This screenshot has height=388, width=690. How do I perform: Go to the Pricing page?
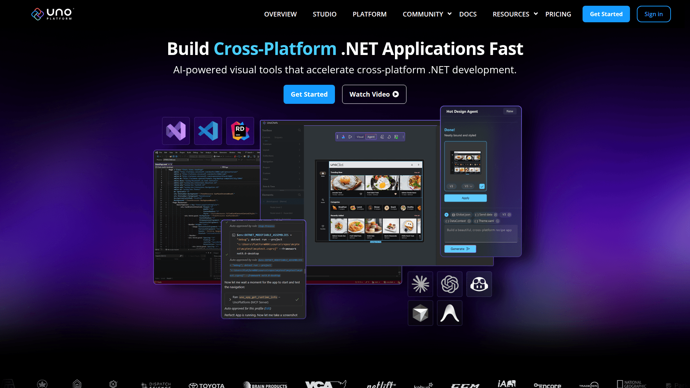(x=558, y=14)
